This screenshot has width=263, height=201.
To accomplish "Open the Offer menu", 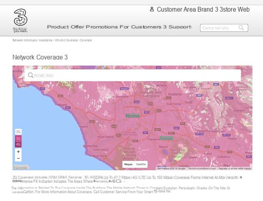I will click(x=78, y=27).
